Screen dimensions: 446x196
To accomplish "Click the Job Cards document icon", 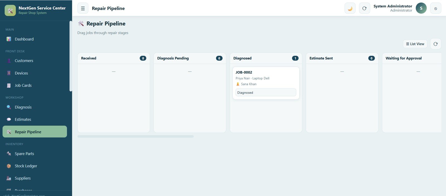I will coord(9,86).
